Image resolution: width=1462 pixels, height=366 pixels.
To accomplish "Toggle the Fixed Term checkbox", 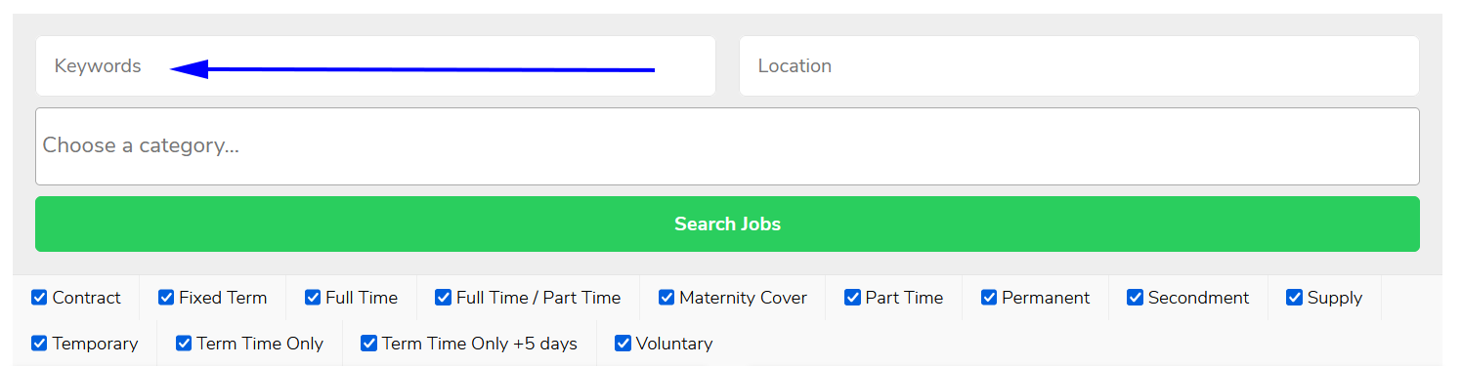I will [x=166, y=298].
